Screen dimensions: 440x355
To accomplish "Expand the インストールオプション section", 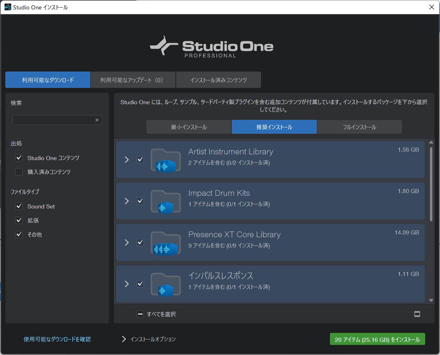I will (x=148, y=339).
